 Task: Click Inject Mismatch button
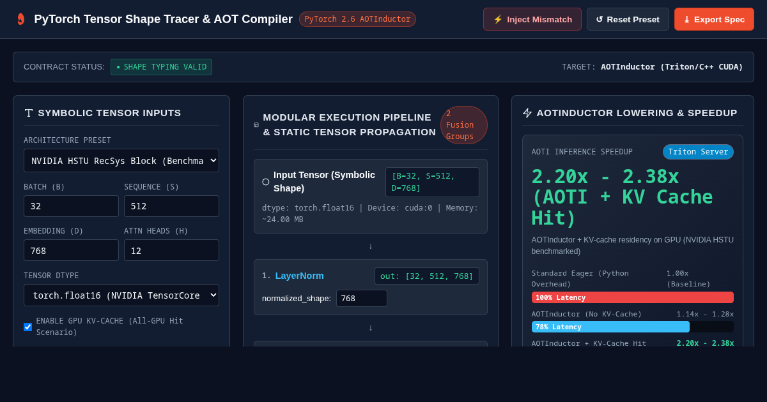coord(532,19)
